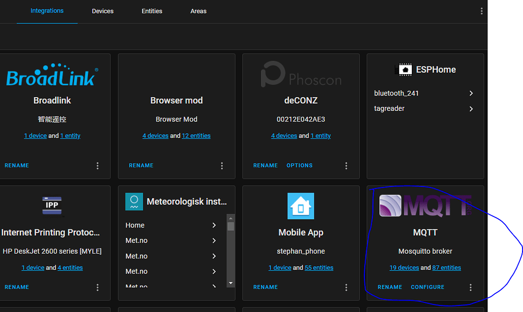
Task: Configure the MQTT integration
Action: click(427, 287)
